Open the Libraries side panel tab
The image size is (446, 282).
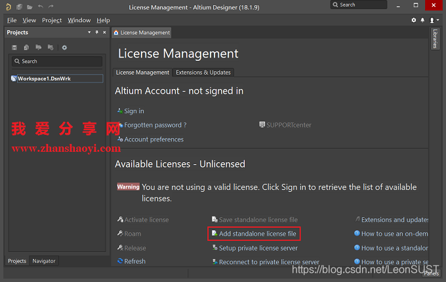coord(435,39)
